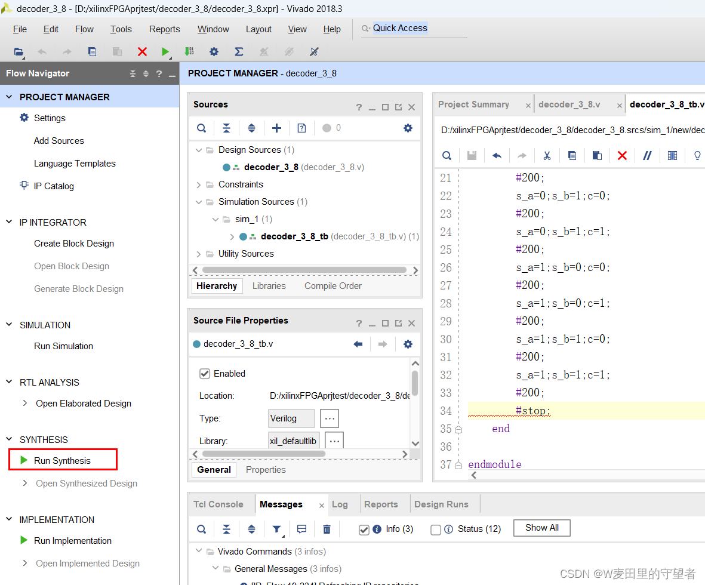This screenshot has width=705, height=585.
Task: Open Sources panel settings gear
Action: coord(408,128)
